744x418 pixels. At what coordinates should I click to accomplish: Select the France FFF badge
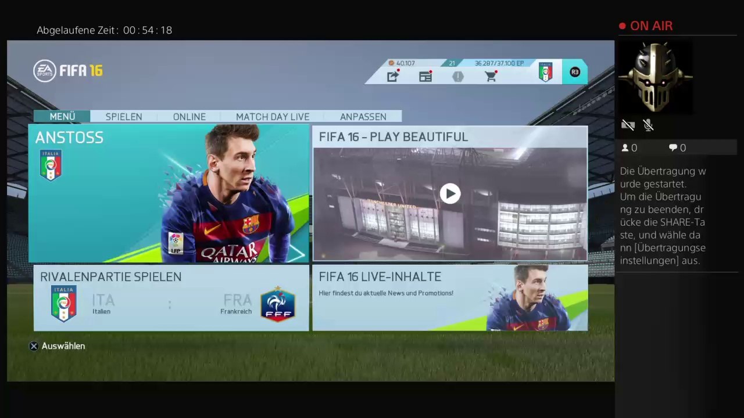[x=278, y=304]
